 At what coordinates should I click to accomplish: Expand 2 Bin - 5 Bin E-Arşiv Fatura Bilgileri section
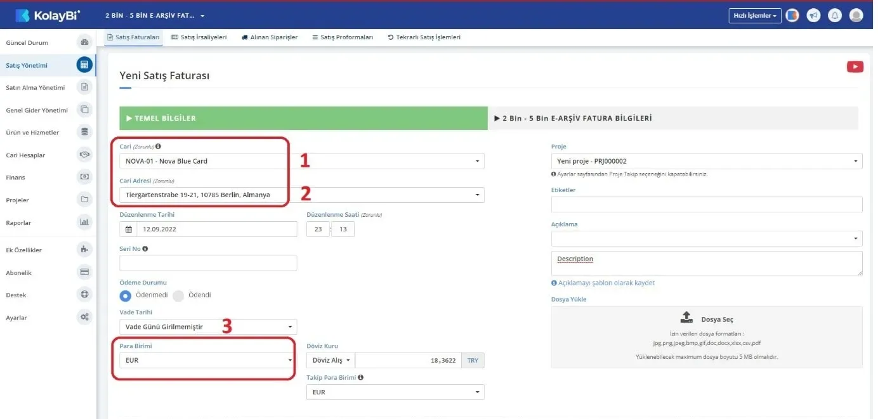[x=672, y=118]
